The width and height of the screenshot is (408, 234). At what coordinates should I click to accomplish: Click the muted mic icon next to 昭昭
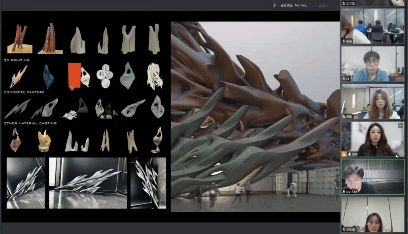pos(344,41)
